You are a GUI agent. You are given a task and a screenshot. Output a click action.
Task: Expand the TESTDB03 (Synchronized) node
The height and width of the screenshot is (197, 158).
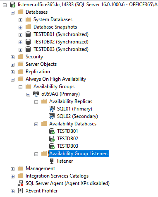click(20, 50)
